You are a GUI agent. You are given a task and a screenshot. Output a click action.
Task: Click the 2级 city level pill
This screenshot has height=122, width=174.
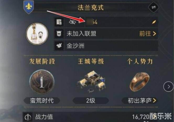(x=91, y=100)
